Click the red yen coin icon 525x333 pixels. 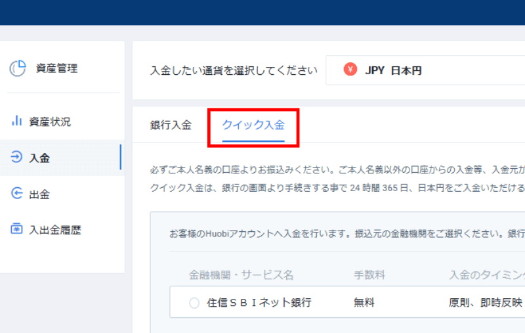(350, 70)
